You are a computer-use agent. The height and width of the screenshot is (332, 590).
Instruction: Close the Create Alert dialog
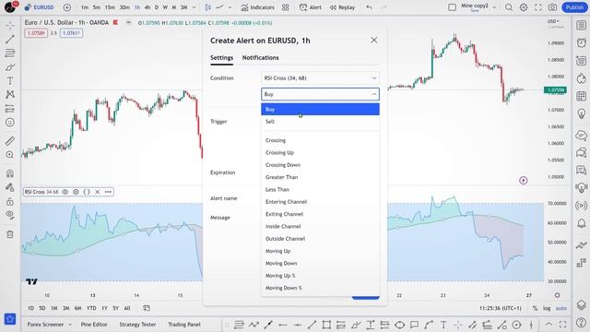click(373, 40)
